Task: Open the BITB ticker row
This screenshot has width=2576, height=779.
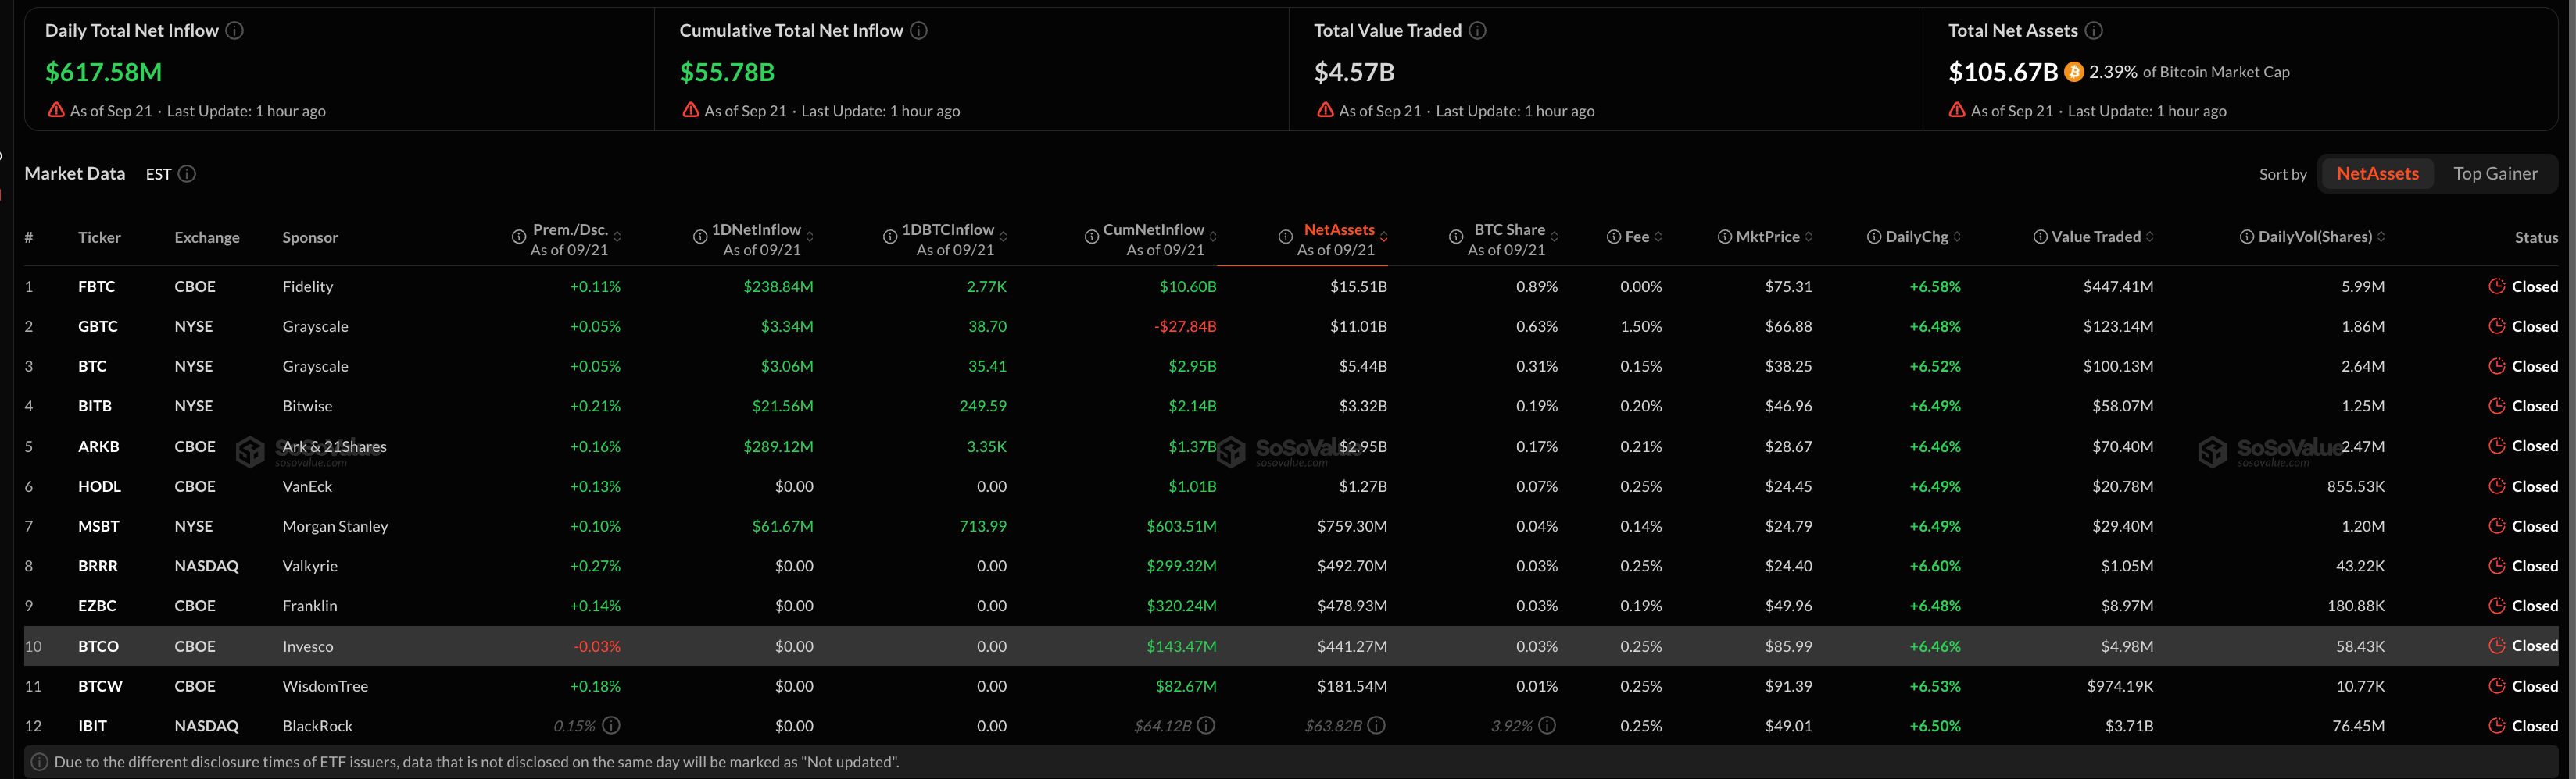Action: (x=1291, y=407)
